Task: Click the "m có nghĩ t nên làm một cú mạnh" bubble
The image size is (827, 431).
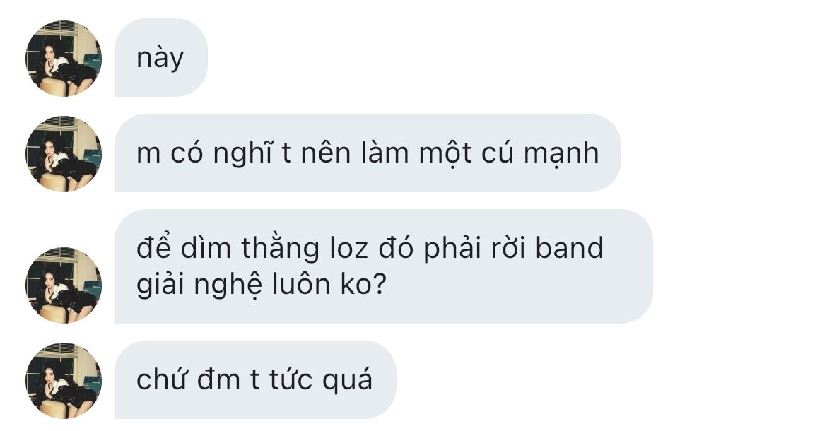Action: (x=368, y=153)
